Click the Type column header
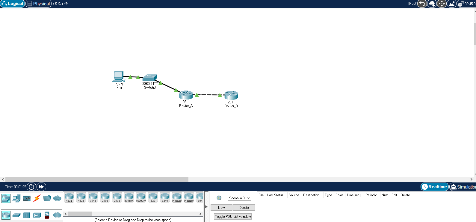This screenshot has width=476, height=222. (x=328, y=195)
